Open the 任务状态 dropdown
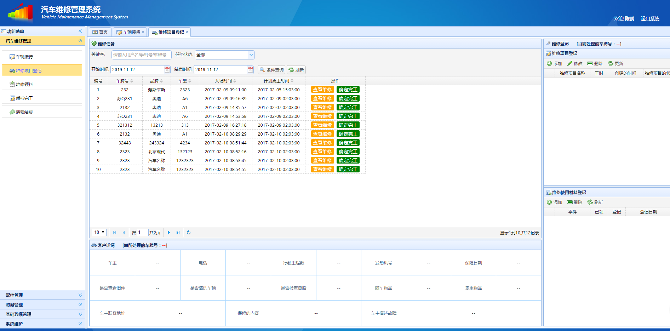The width and height of the screenshot is (670, 331). tap(251, 55)
